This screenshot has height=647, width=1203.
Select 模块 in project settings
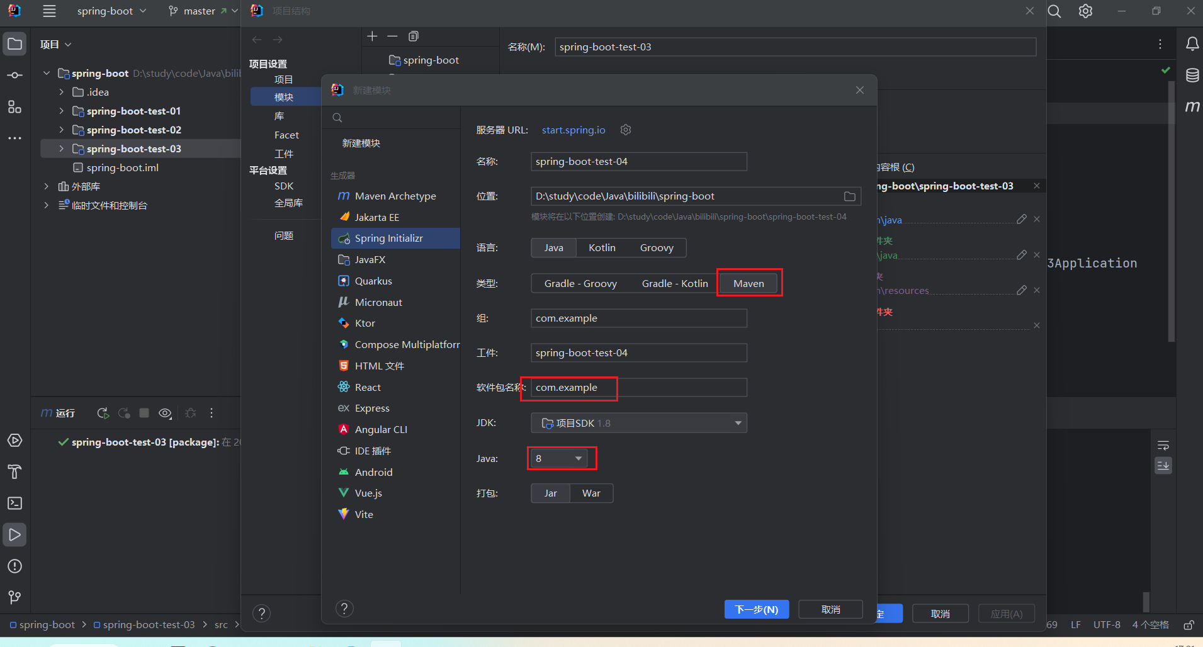(285, 97)
